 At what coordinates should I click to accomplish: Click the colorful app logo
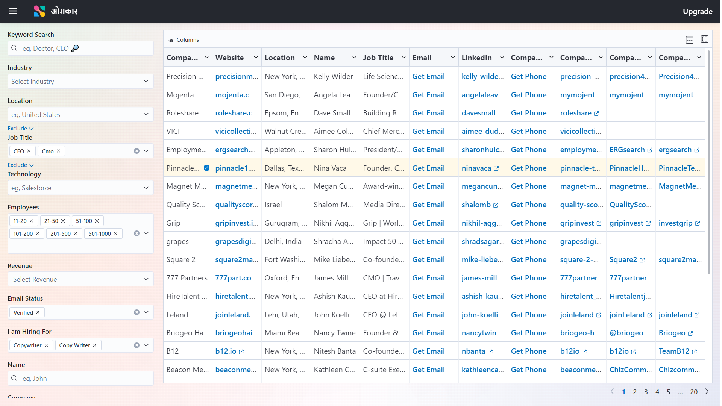(x=39, y=11)
